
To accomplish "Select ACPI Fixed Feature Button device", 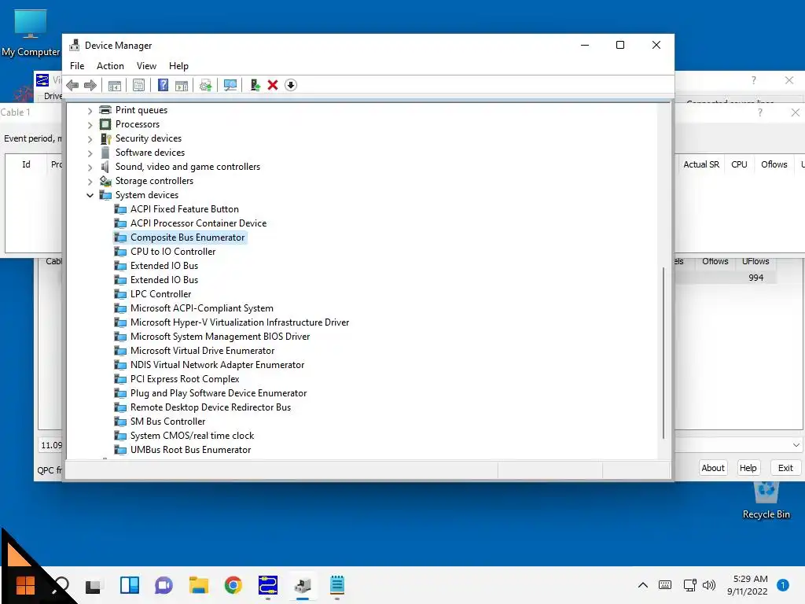I will click(184, 209).
